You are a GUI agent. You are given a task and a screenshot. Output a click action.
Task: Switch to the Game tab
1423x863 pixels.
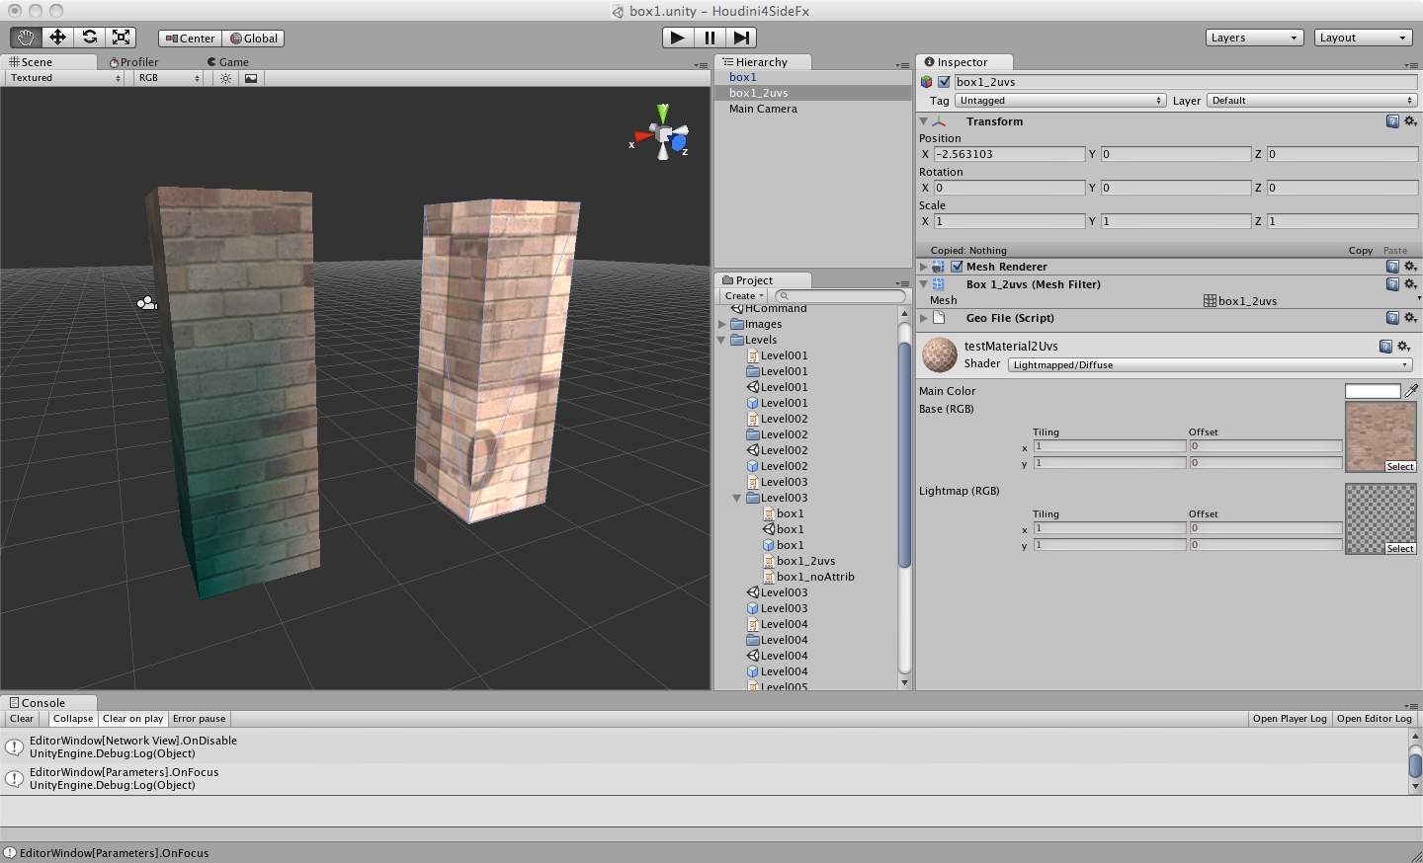point(228,62)
